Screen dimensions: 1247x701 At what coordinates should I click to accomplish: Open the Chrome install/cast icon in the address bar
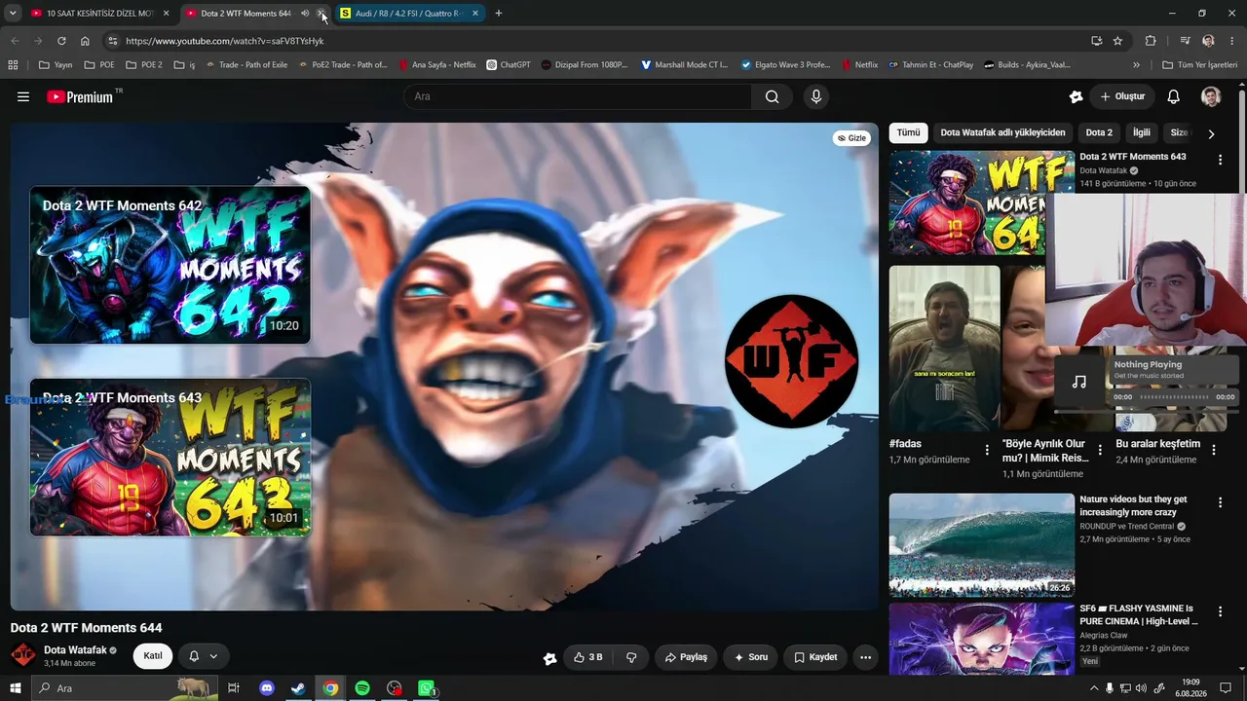pos(1096,41)
